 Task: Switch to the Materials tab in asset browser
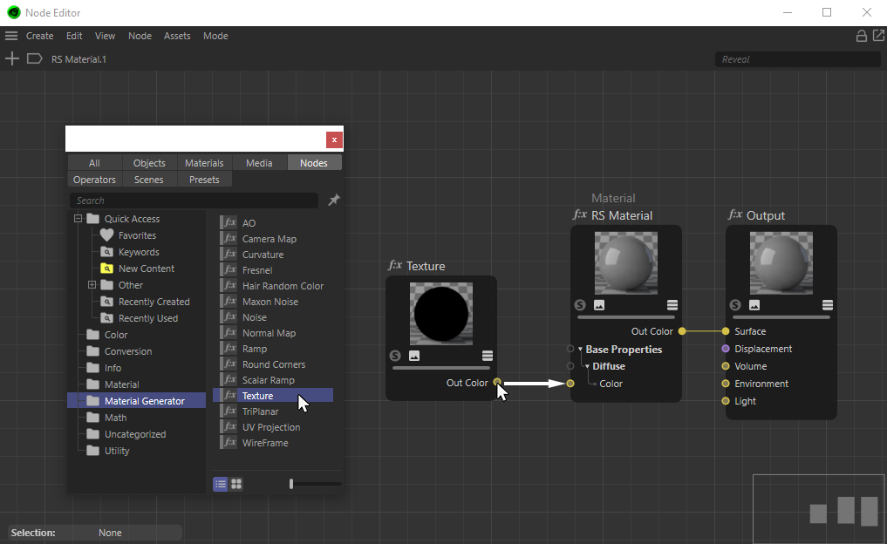[x=204, y=163]
